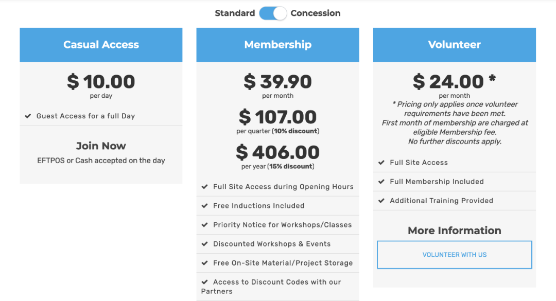Click the Volunteer With Us button
This screenshot has width=556, height=301.
455,255
